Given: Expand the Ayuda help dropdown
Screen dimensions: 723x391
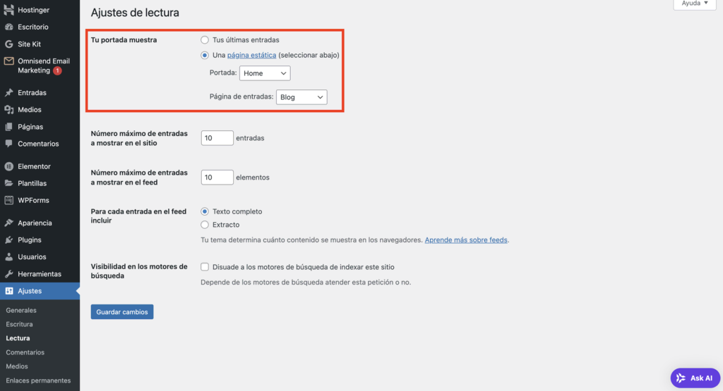Looking at the screenshot, I should point(695,4).
